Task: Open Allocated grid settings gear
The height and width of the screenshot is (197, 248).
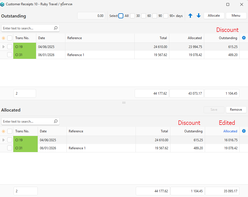Action: pos(244,131)
